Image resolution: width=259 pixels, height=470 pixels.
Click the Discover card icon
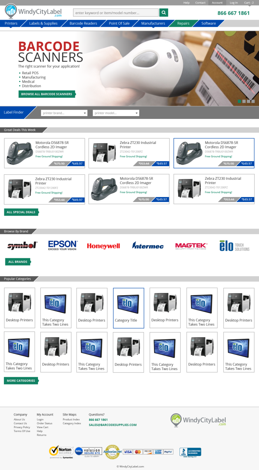click(148, 452)
